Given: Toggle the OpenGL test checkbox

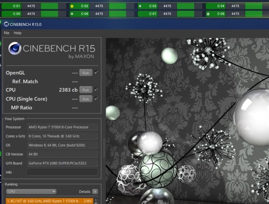Looking at the screenshot, I should (96, 72).
